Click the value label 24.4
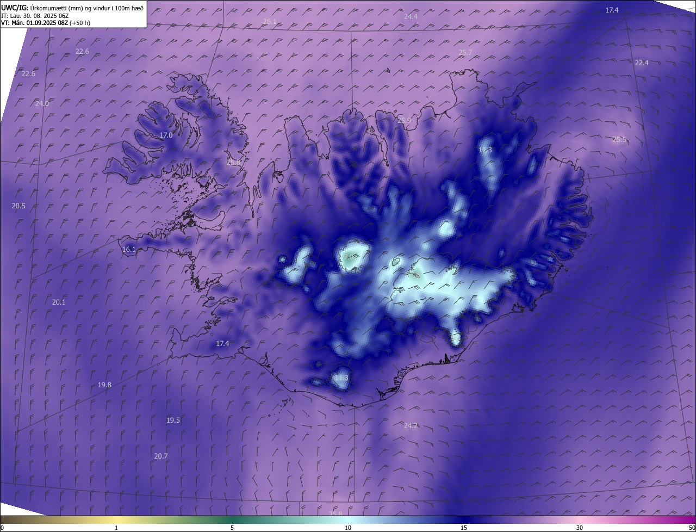The height and width of the screenshot is (532, 696). click(411, 16)
